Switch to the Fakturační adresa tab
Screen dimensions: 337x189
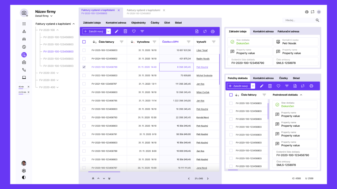pos(288,31)
